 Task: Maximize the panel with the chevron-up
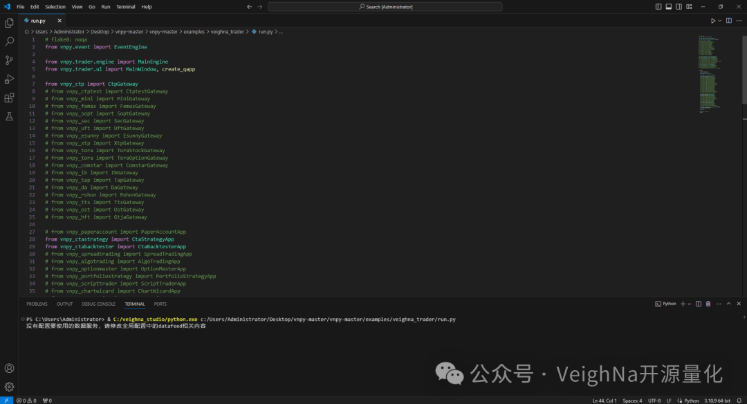pyautogui.click(x=728, y=304)
